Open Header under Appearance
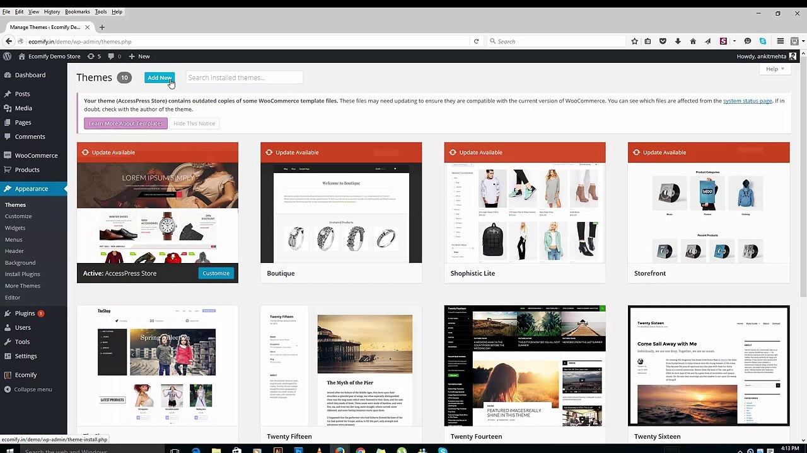The height and width of the screenshot is (453, 807). coord(15,251)
